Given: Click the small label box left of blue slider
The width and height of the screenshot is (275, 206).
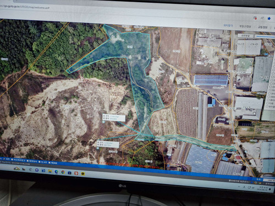Looking at the screenshot, I should click(246, 36).
